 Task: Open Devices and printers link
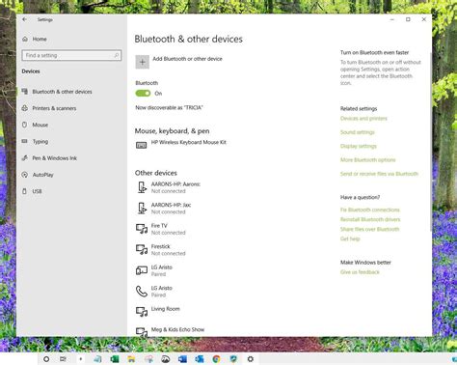coord(363,119)
